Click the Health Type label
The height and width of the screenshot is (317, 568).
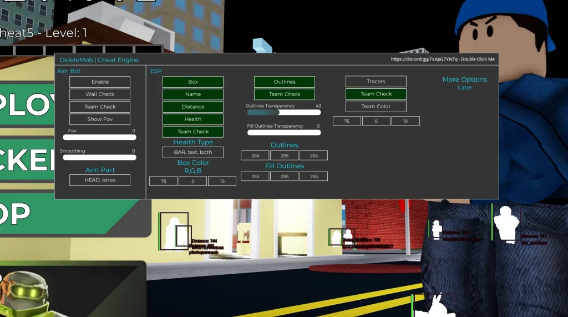[x=193, y=142]
